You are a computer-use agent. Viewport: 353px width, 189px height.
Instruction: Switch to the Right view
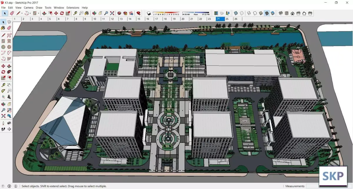pos(298,13)
